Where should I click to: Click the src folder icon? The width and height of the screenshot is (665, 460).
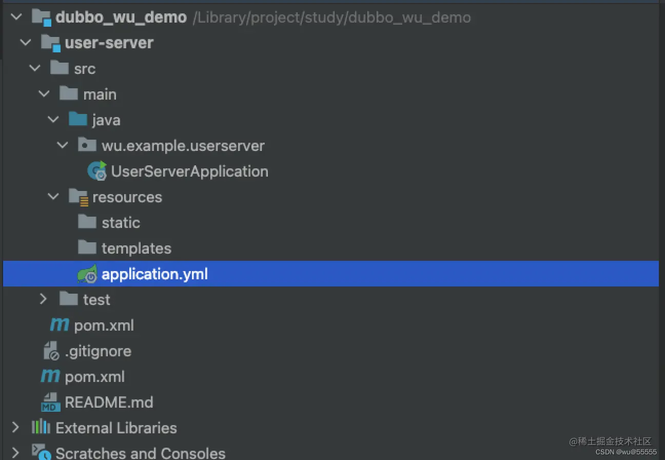tap(60, 68)
